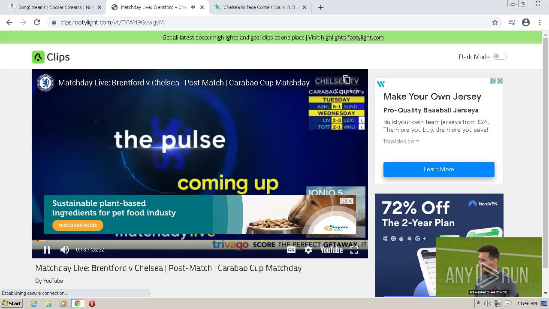Select the Chrome taskbar button
The width and height of the screenshot is (549, 309).
pos(77,303)
